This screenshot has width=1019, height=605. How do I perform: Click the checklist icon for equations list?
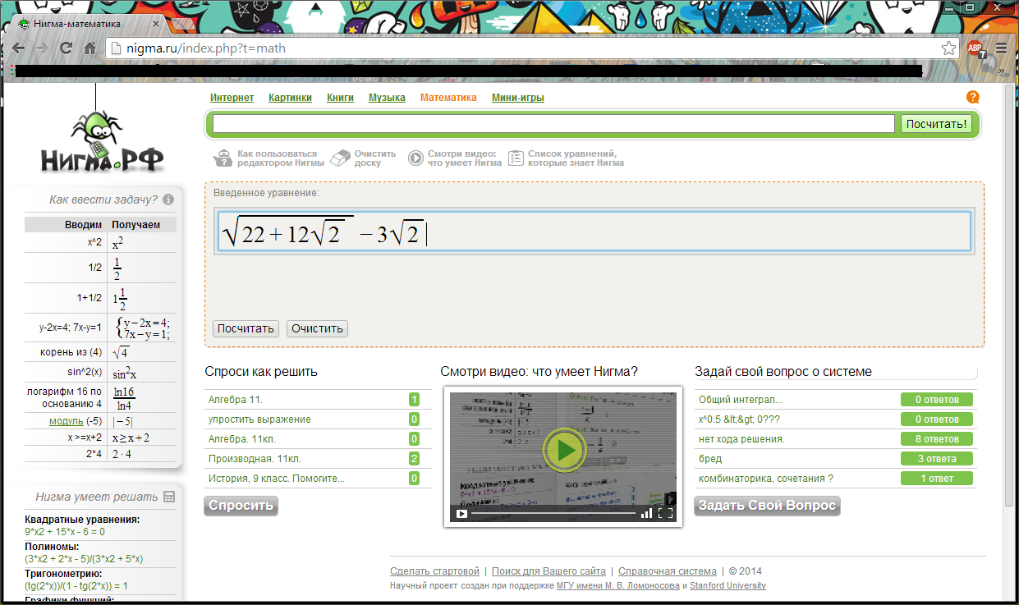point(515,158)
